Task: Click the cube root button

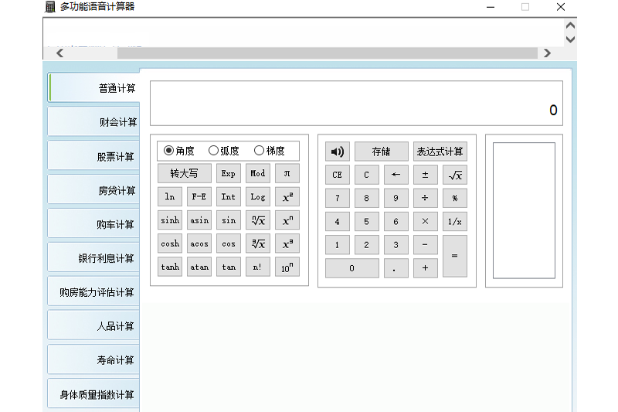Action: [258, 243]
